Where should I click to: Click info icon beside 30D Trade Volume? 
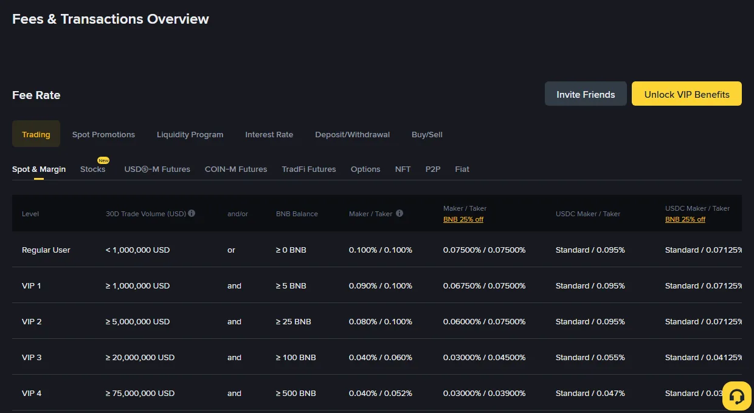pos(192,213)
